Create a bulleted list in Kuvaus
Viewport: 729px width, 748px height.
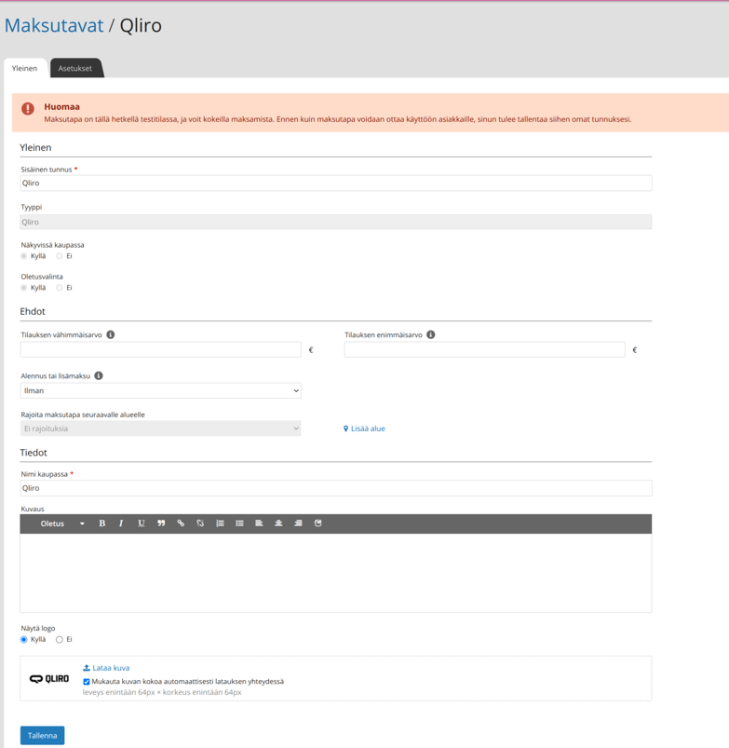pyautogui.click(x=239, y=524)
